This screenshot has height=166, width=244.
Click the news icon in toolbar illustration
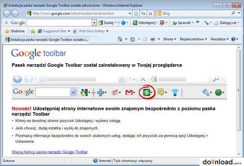pyautogui.click(x=115, y=93)
